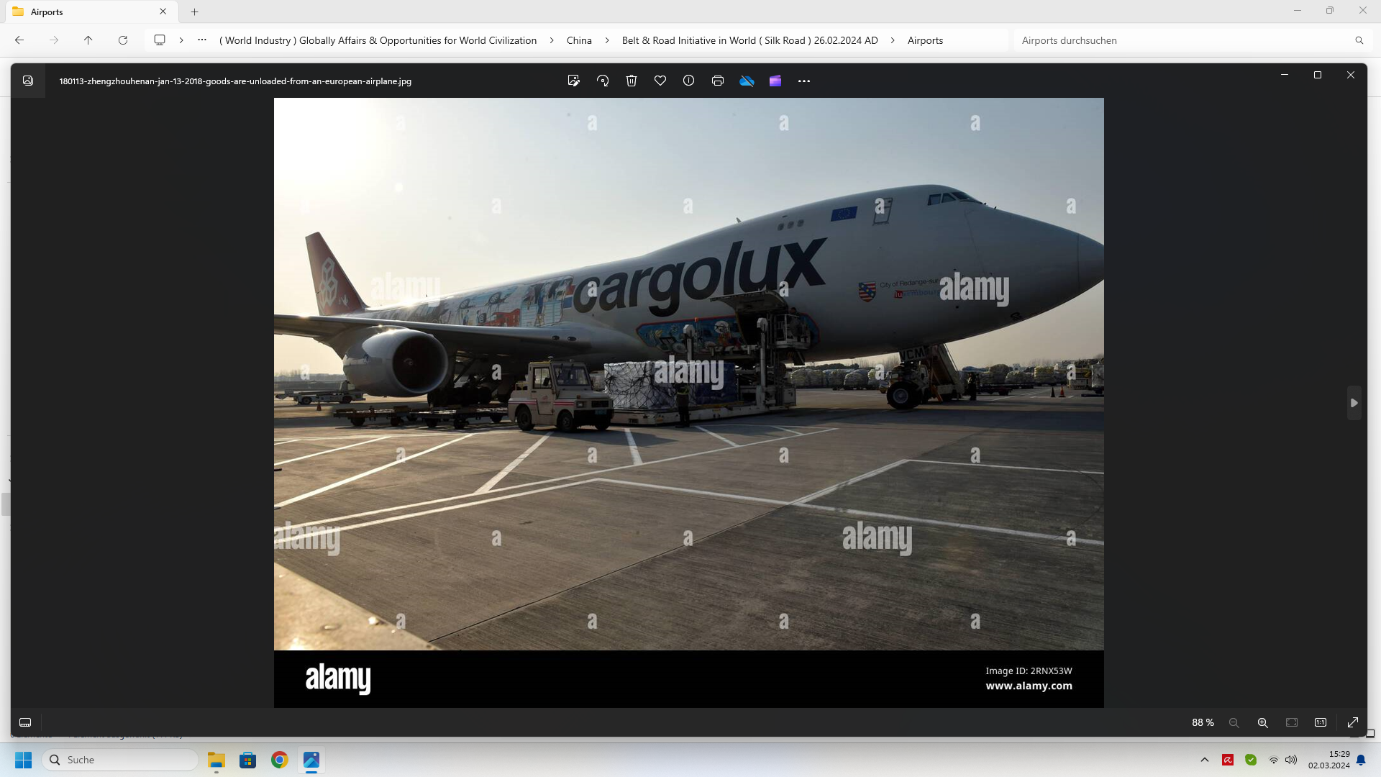Expand the chevron after the PC icon

point(181,40)
